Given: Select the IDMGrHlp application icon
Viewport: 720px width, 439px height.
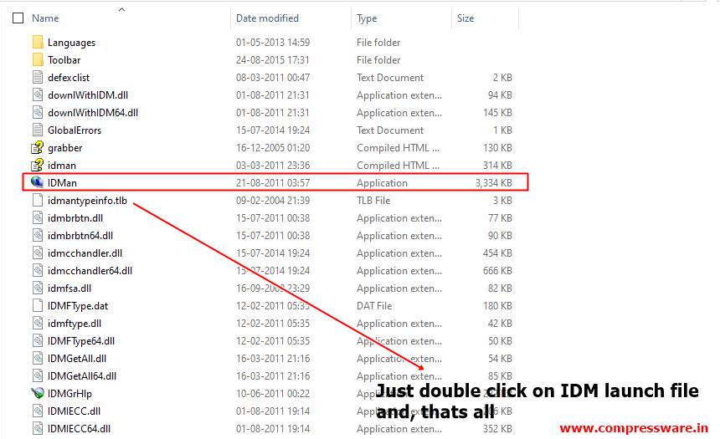Looking at the screenshot, I should pyautogui.click(x=37, y=393).
